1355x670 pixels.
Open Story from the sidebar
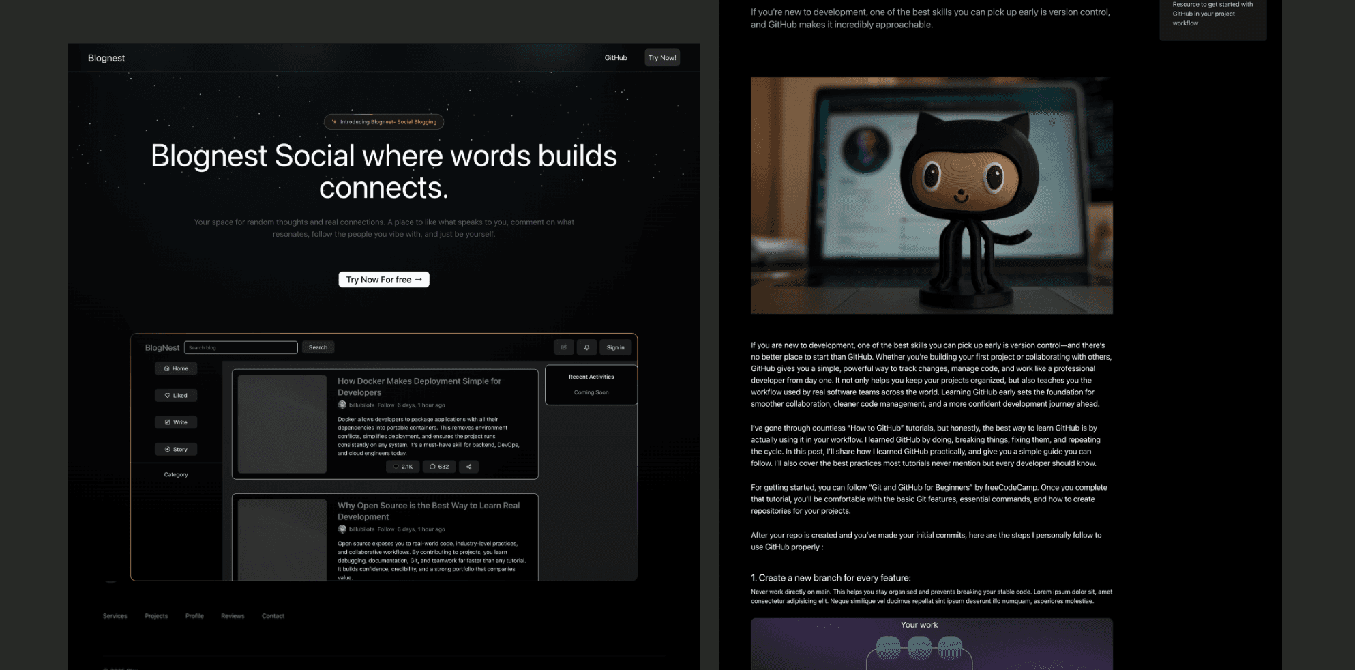click(176, 449)
